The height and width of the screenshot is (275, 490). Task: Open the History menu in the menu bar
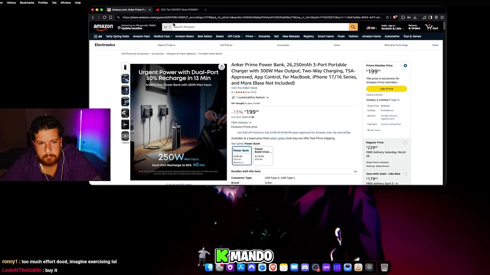click(11, 3)
